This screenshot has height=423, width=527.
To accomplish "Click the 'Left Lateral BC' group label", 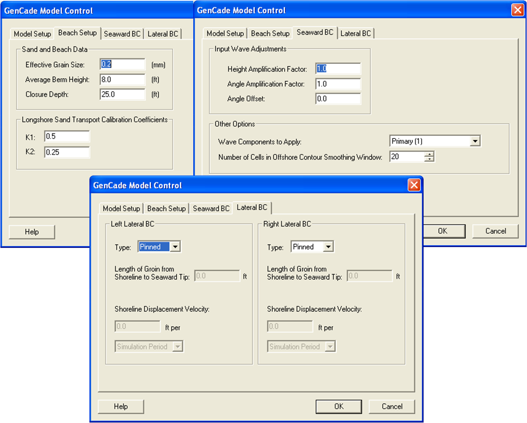I will tap(133, 224).
